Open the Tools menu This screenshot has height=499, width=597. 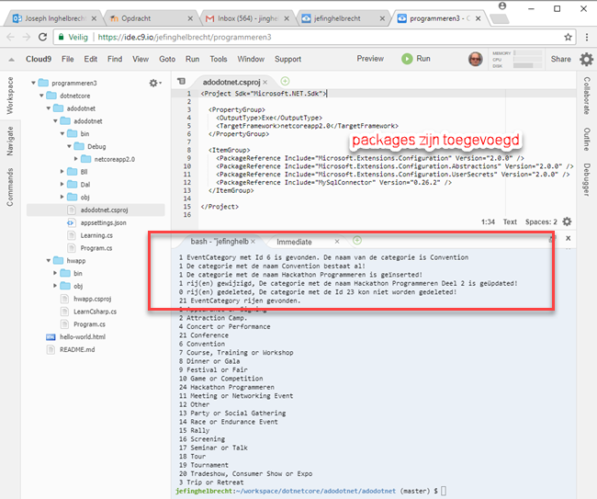click(219, 59)
